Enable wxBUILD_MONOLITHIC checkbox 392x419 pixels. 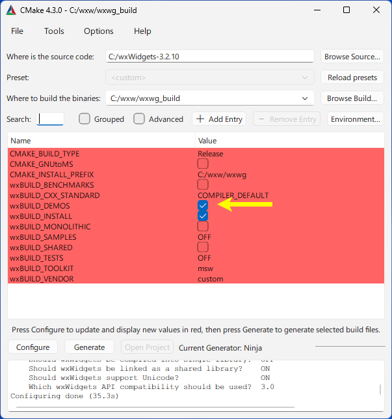click(203, 226)
